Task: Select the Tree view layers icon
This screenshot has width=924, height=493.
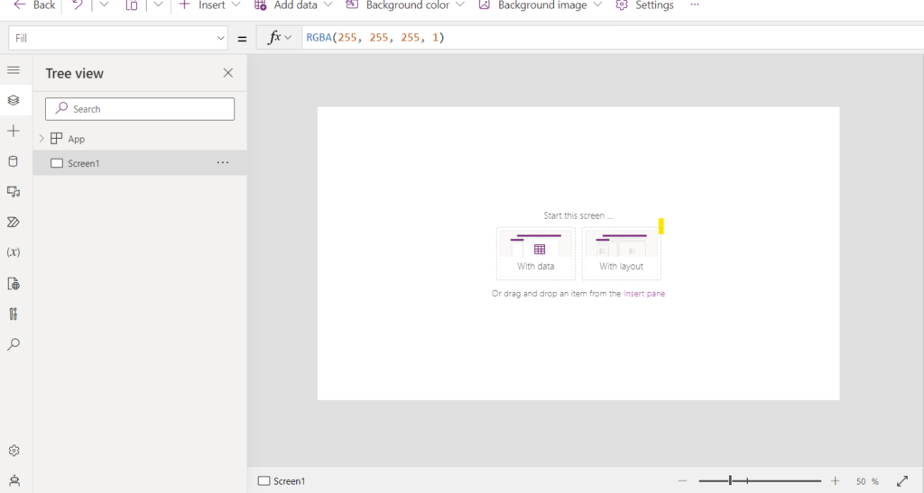Action: (x=14, y=101)
